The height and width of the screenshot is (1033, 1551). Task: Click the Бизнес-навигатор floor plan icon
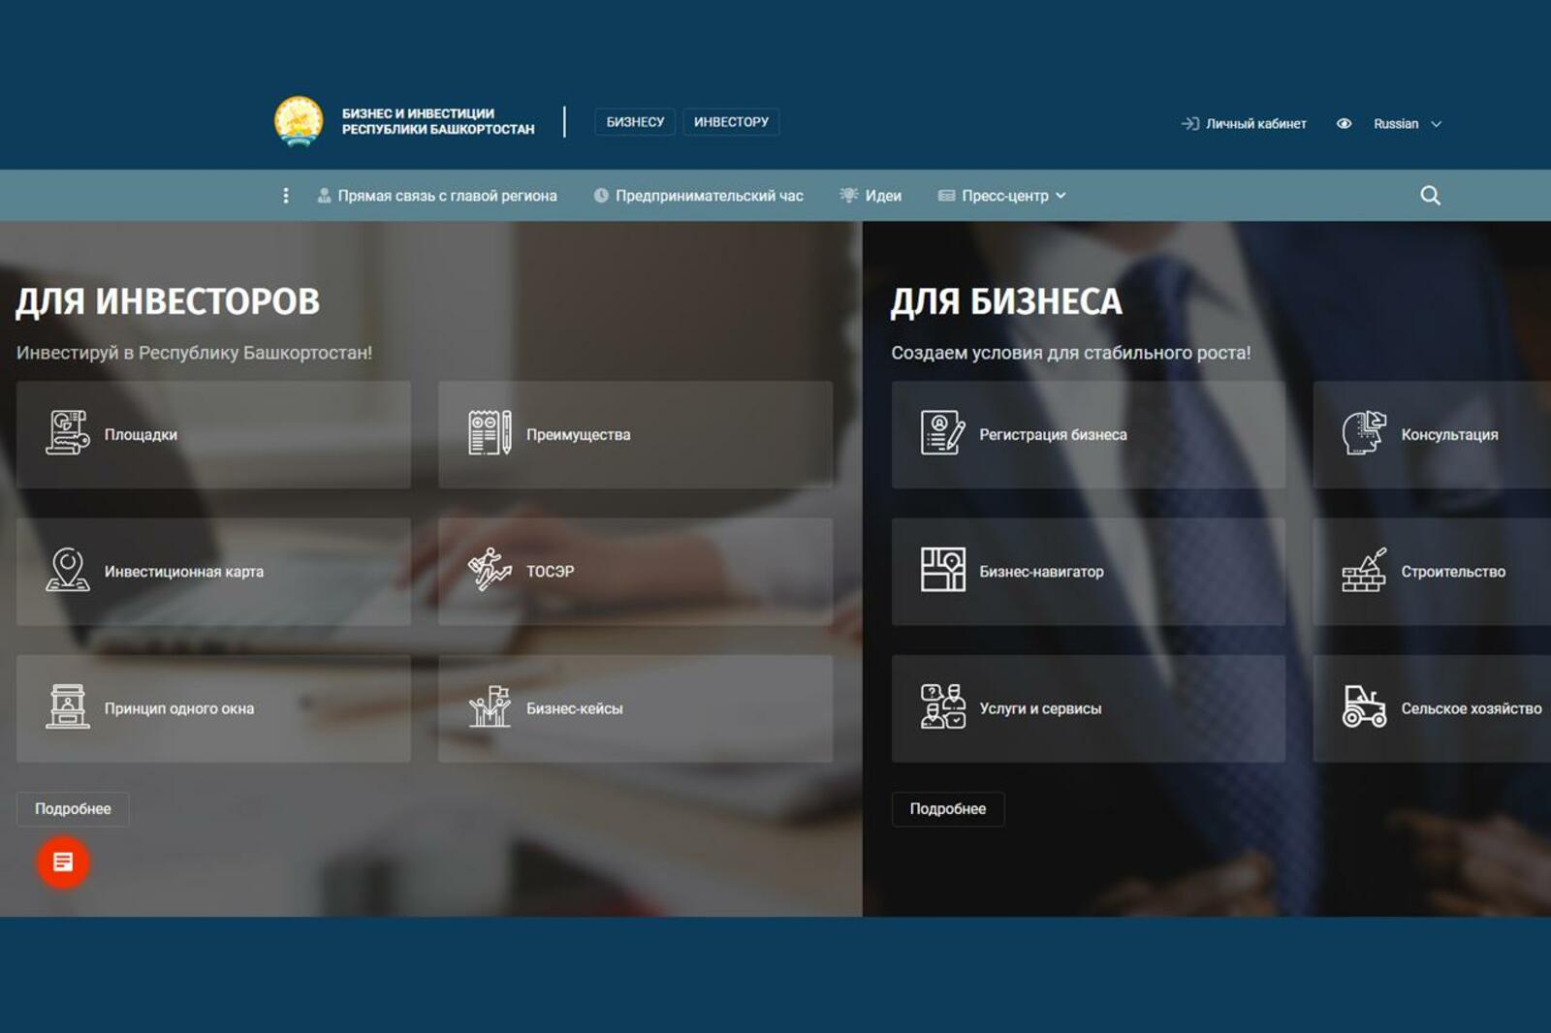pyautogui.click(x=943, y=570)
